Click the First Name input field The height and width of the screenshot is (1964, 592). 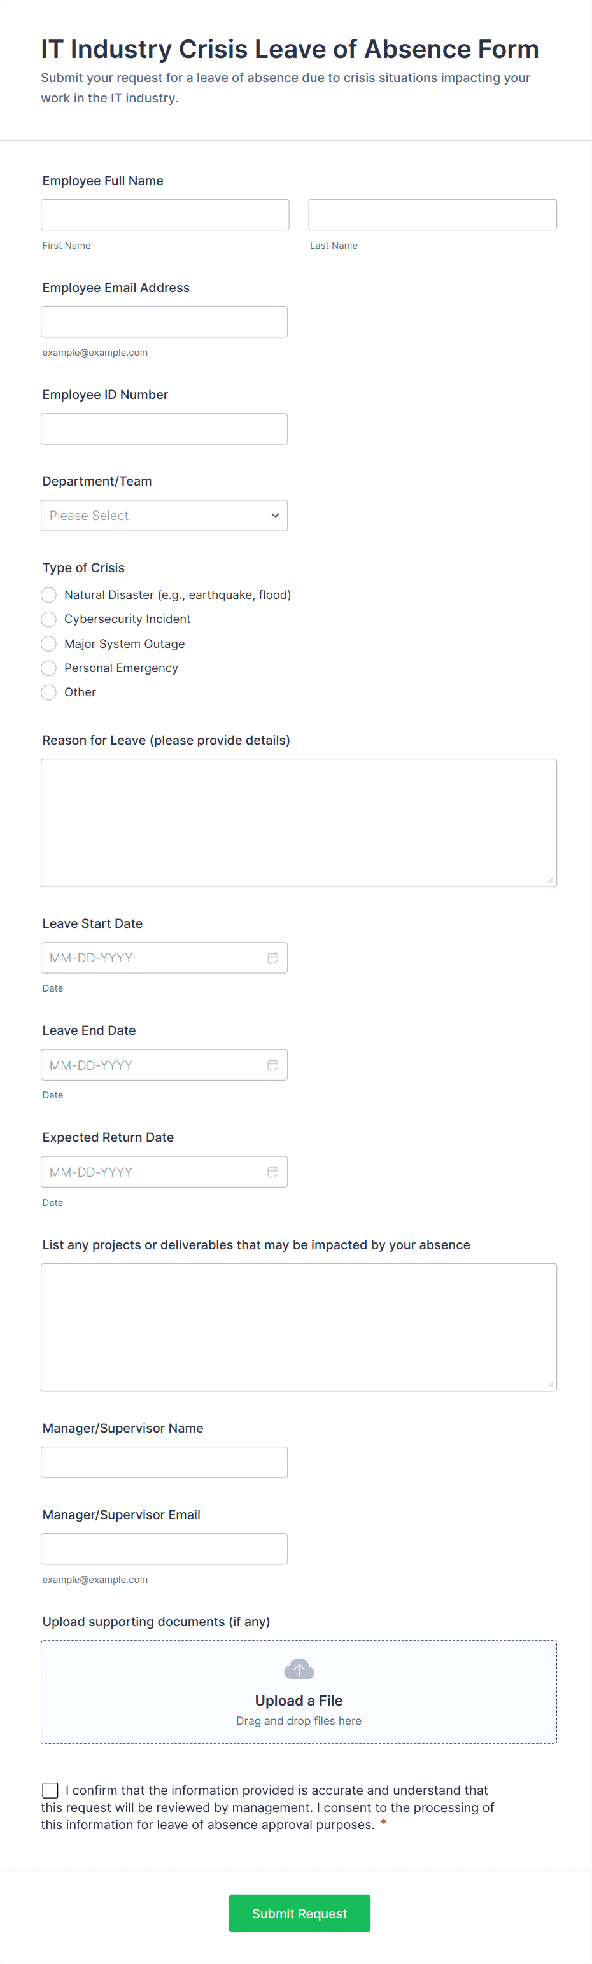165,215
